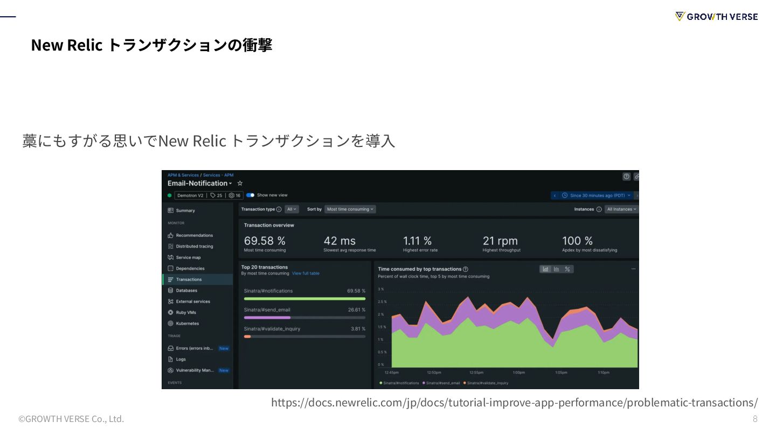Click the Instances info icon

coord(599,209)
